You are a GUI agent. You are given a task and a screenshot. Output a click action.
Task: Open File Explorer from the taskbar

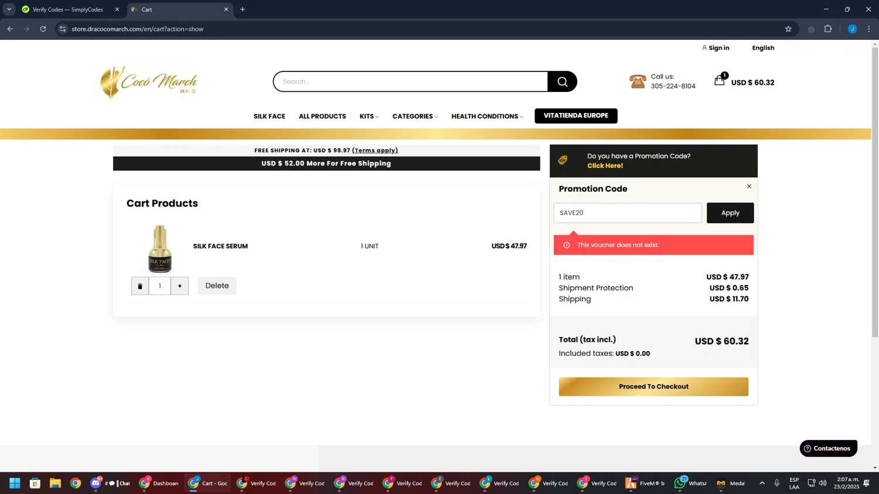click(x=55, y=483)
